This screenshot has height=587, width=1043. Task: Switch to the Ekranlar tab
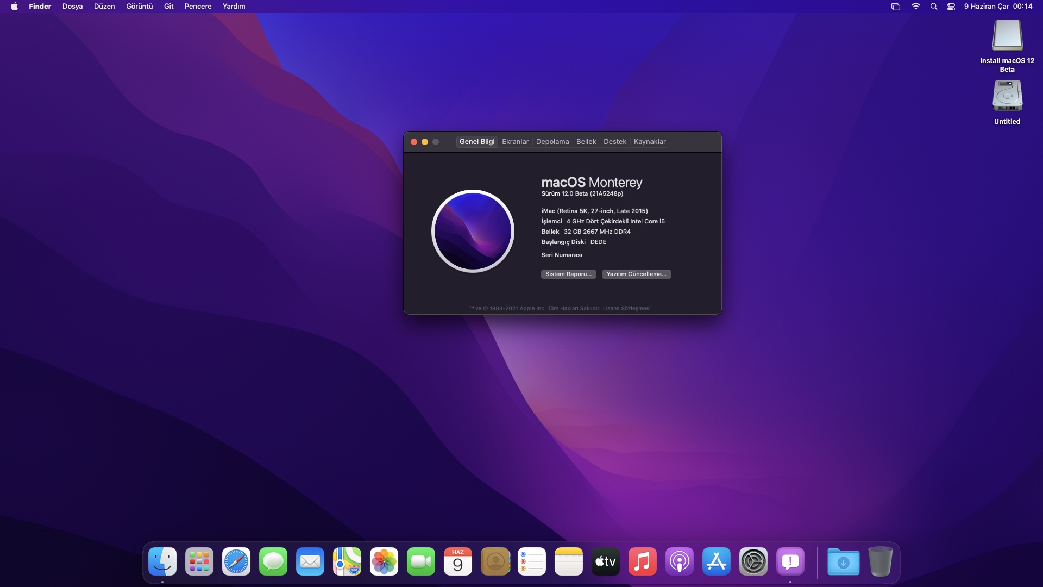515,142
